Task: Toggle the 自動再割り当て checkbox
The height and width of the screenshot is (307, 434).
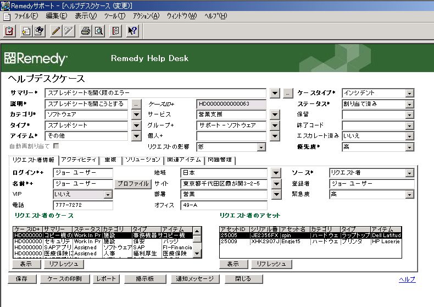Action: click(x=56, y=145)
